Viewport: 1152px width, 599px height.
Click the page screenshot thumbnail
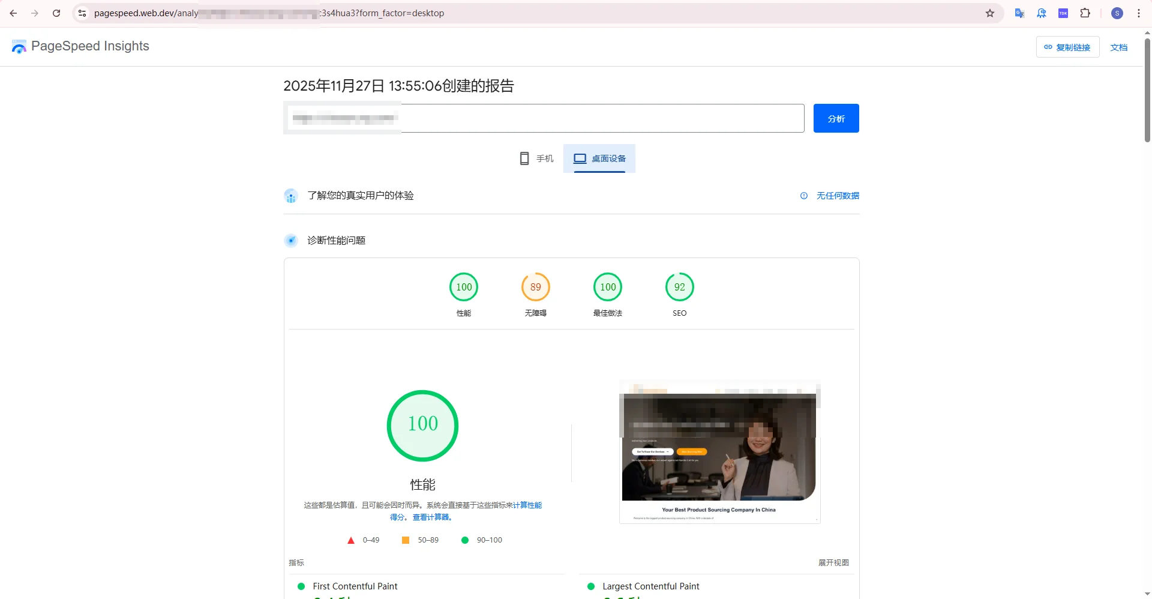point(719,452)
